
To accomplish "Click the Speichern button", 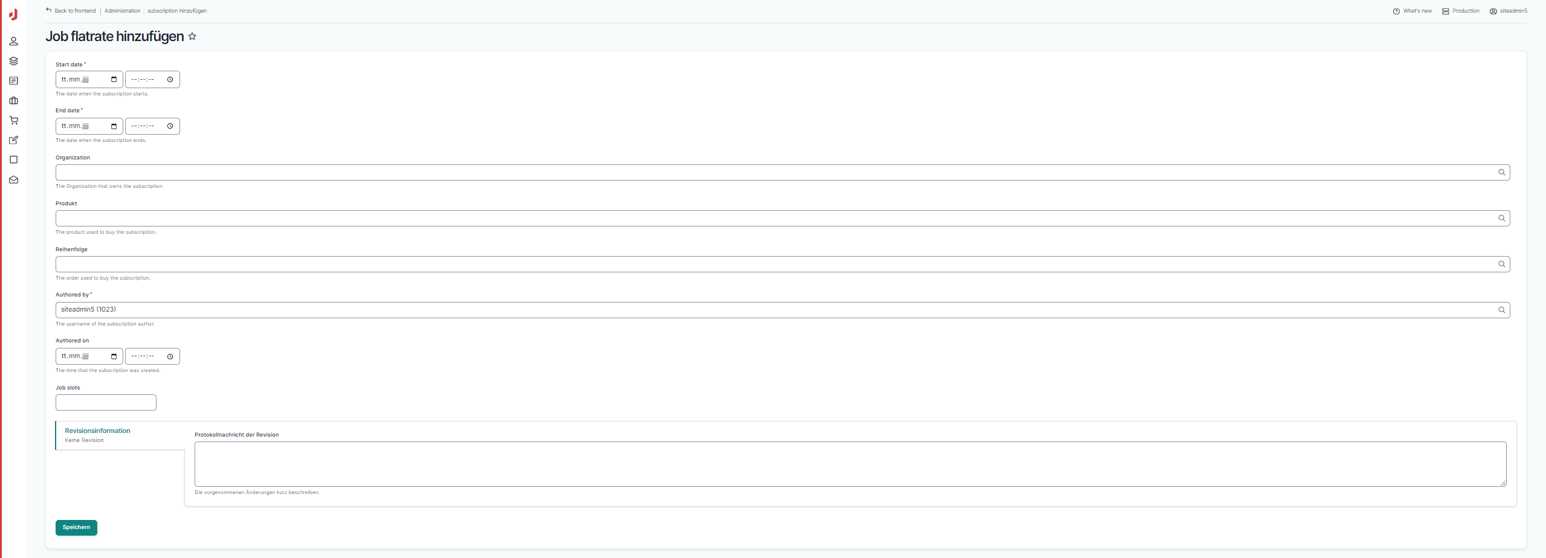I will click(x=76, y=528).
